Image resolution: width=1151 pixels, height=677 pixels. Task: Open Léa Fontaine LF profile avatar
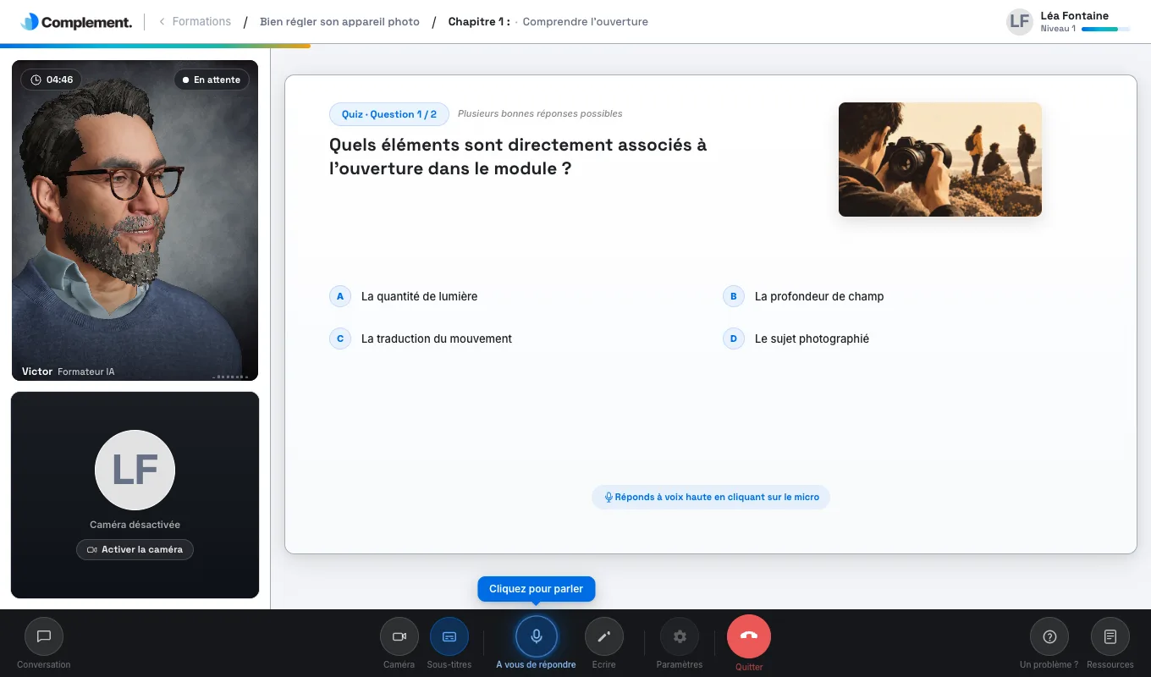point(1020,22)
